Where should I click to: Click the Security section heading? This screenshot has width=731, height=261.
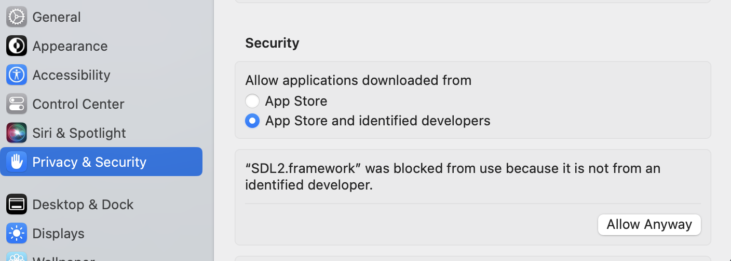click(273, 43)
